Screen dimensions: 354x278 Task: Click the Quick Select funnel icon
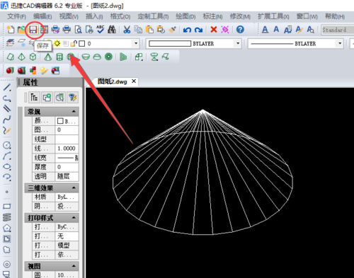[x=72, y=97]
